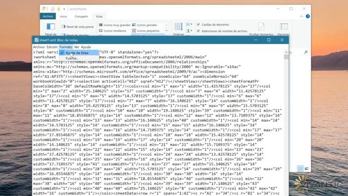Close the worksheets Explorer window
This screenshot has width=348, height=196.
[304, 9]
